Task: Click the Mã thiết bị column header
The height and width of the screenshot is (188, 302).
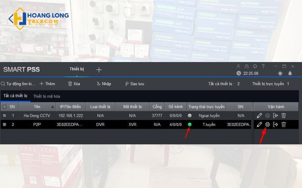Action: pos(133,107)
